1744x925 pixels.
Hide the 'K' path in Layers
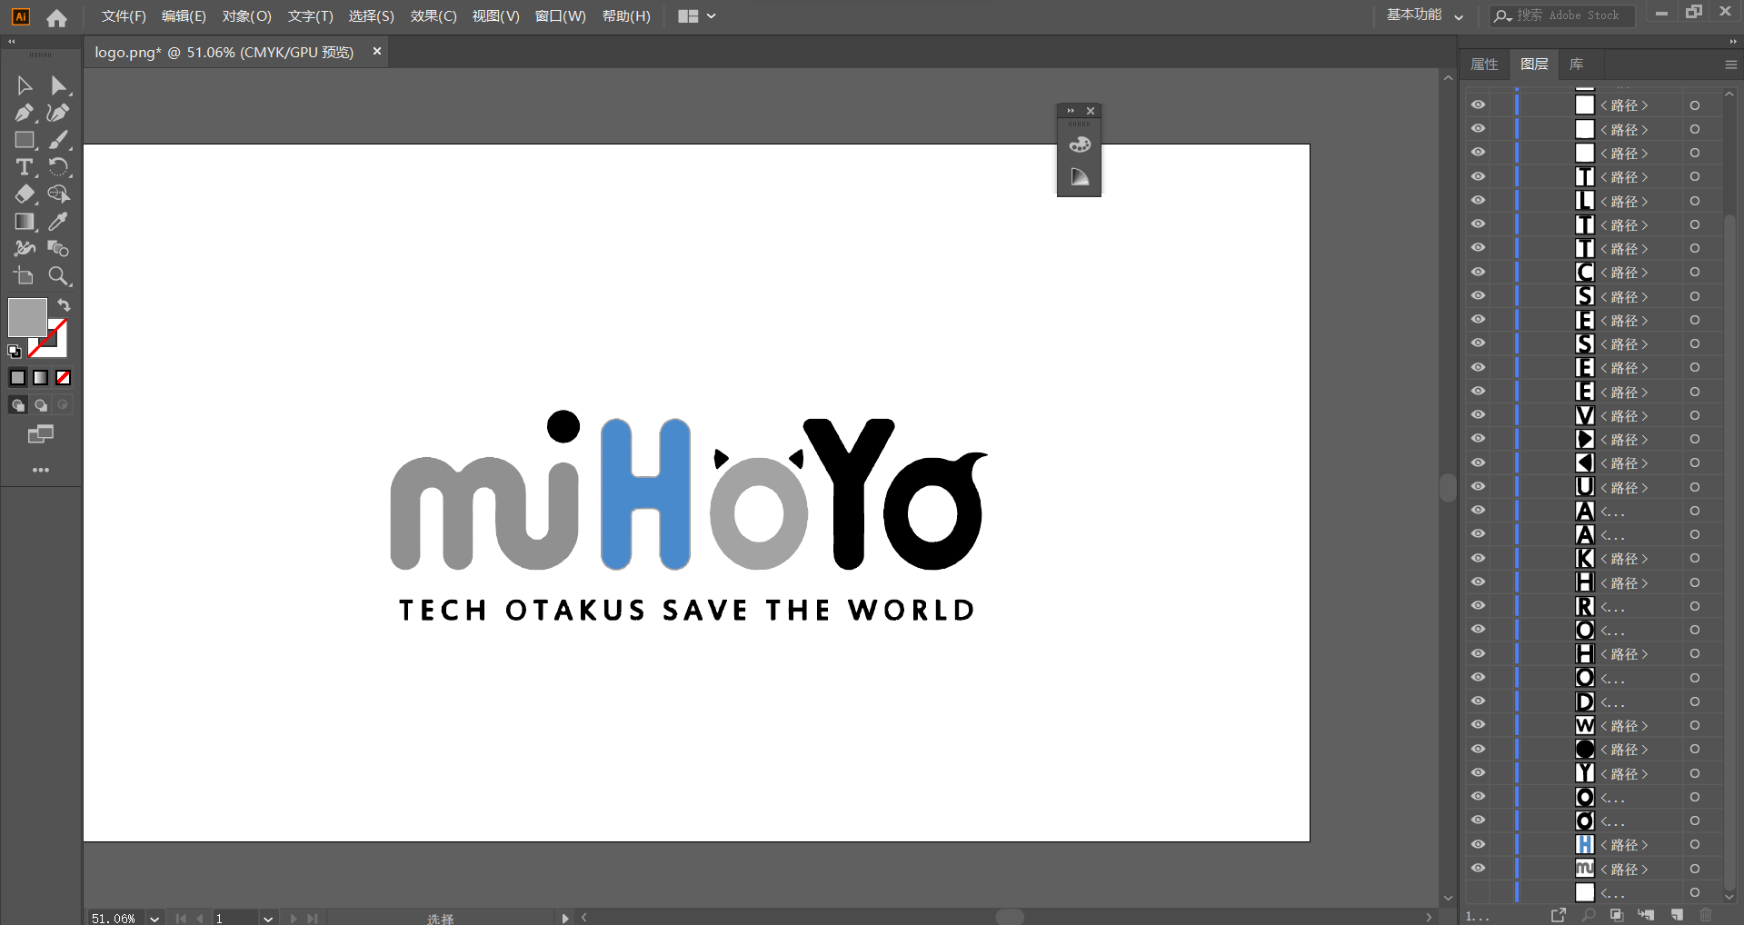[x=1479, y=558]
